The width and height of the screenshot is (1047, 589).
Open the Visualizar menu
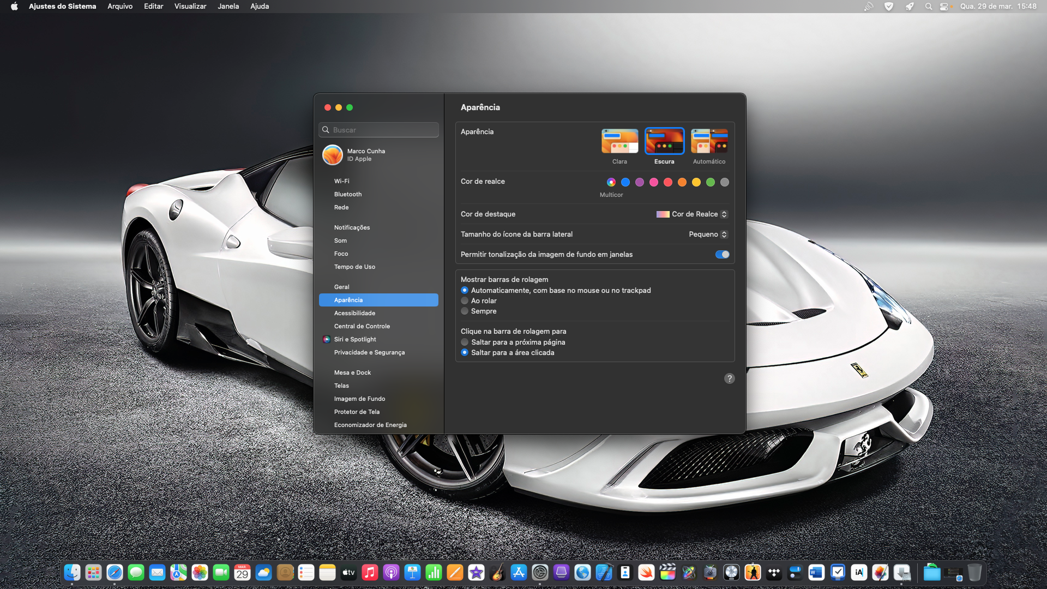coord(190,7)
